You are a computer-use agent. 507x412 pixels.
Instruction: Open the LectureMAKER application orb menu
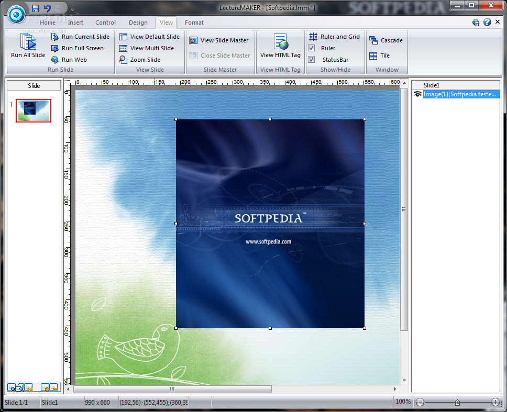(x=16, y=14)
